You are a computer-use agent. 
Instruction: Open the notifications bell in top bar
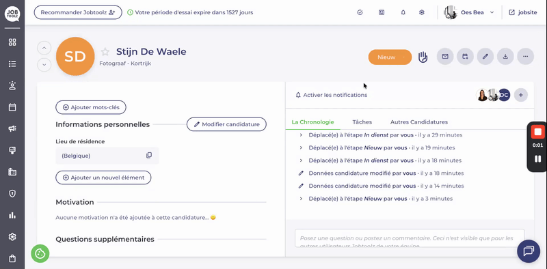click(403, 12)
